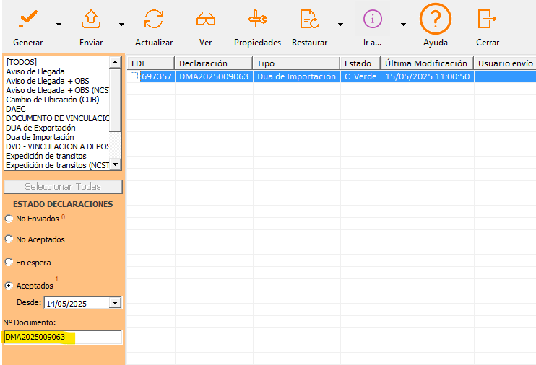Screen dimensions: 536x365
Task: Click the Nº Documento input field
Action: pos(63,337)
